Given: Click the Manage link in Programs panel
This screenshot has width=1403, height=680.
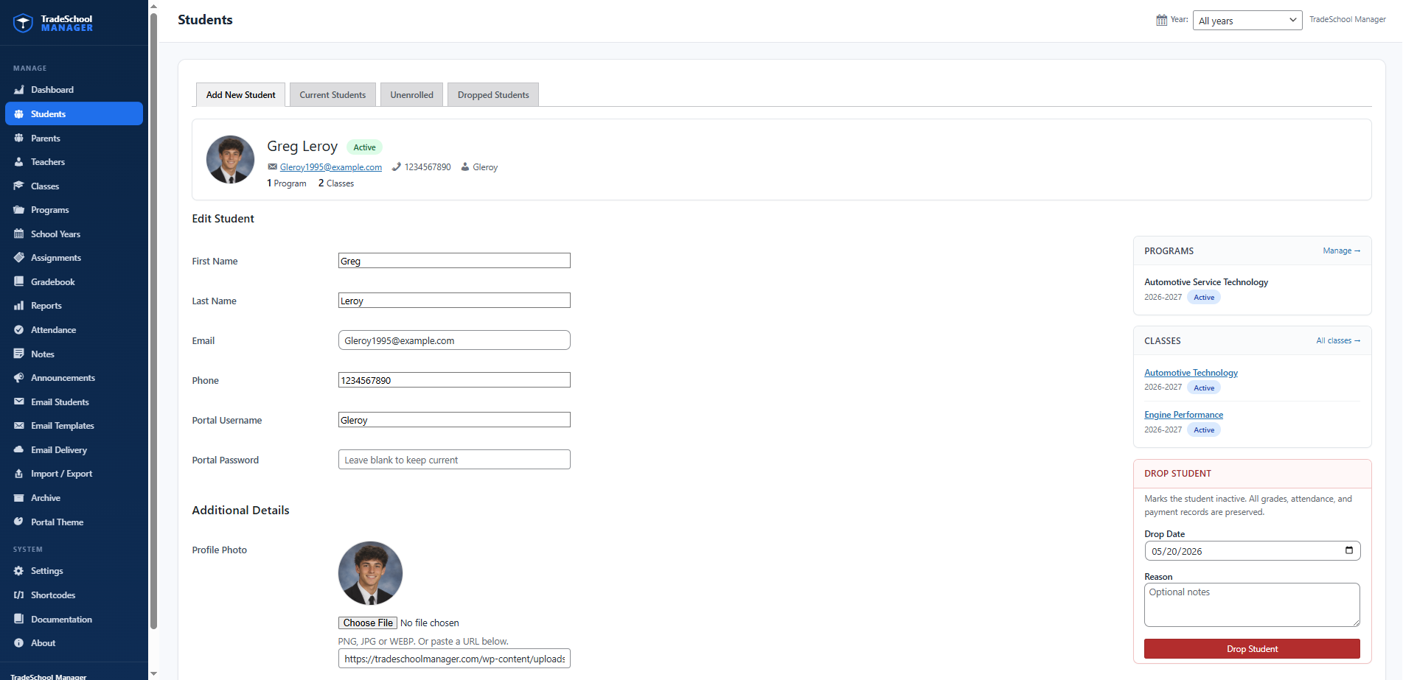Looking at the screenshot, I should click(x=1342, y=250).
